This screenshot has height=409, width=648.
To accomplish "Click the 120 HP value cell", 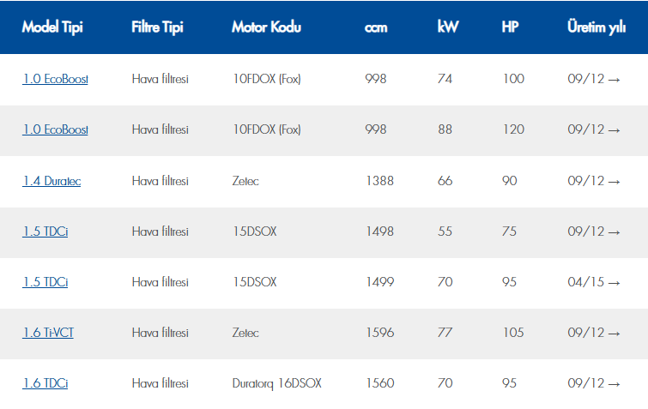I will coord(513,130).
